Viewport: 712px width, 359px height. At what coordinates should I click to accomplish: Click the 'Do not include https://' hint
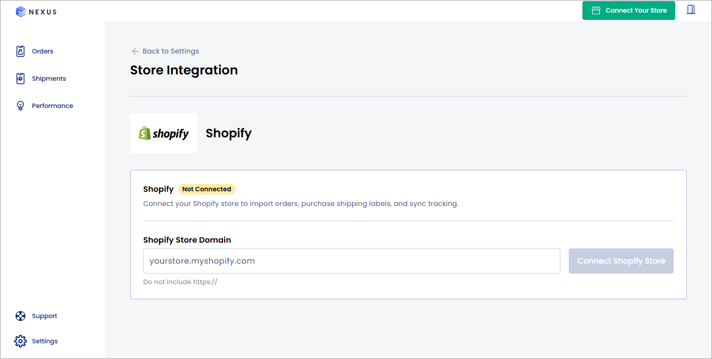[x=180, y=282]
